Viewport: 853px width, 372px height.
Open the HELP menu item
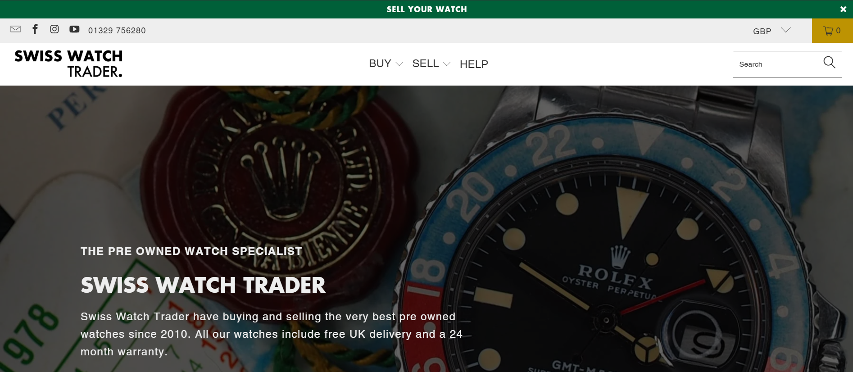tap(474, 64)
